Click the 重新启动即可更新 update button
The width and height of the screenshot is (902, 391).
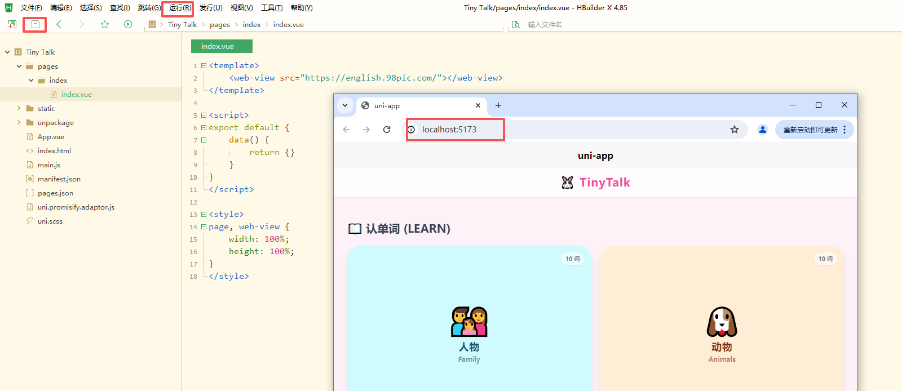tap(810, 130)
